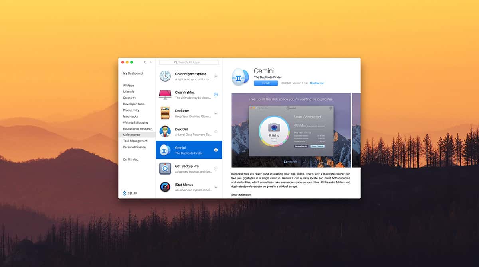The height and width of the screenshot is (267, 479).
Task: Click the CleanMyMac pink monitor icon
Action: tap(165, 94)
